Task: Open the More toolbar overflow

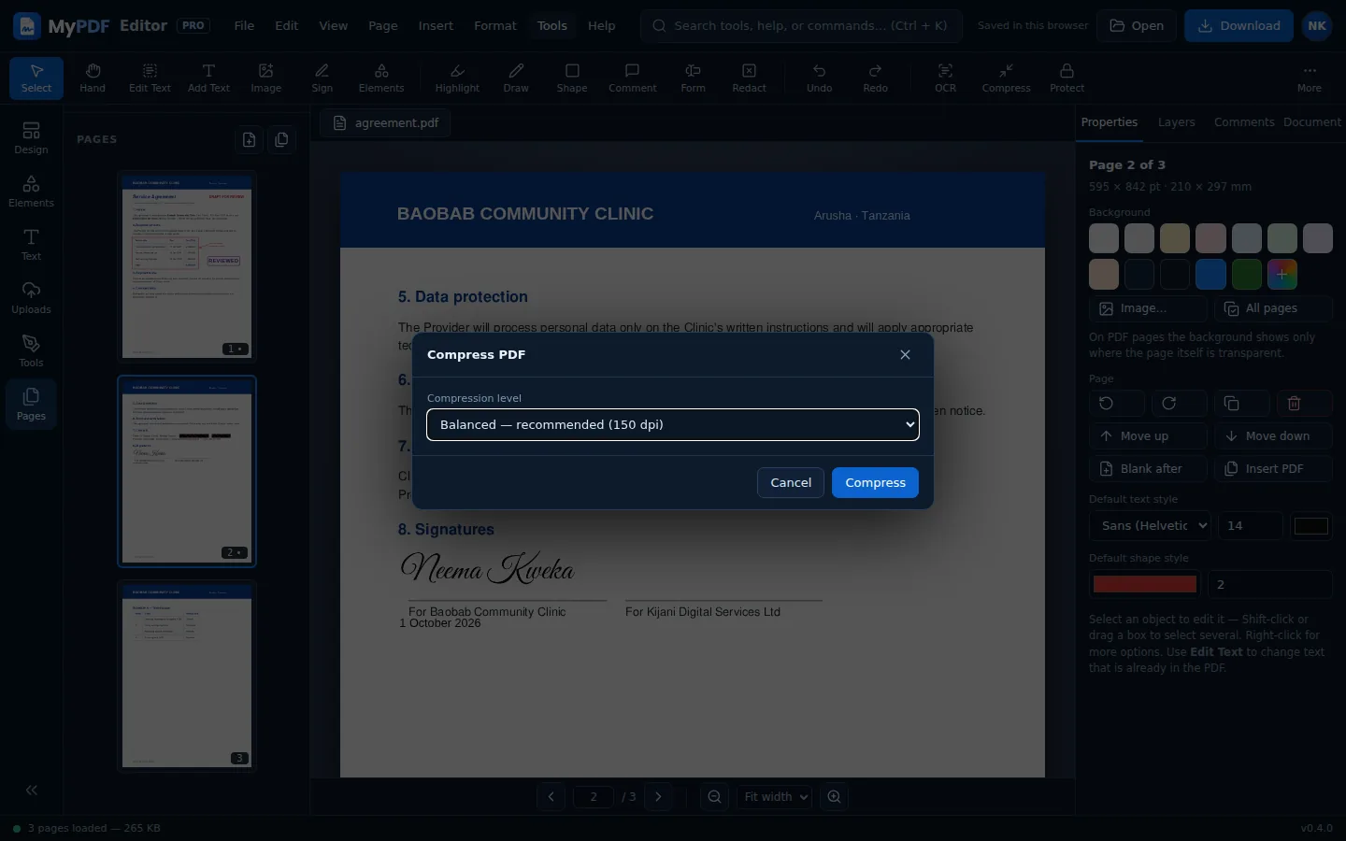Action: tap(1310, 78)
